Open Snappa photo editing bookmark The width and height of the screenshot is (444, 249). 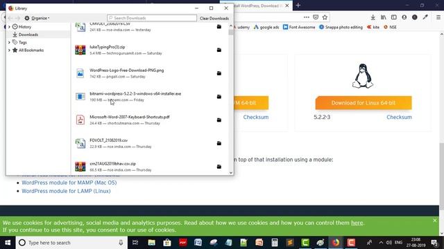tap(341, 27)
